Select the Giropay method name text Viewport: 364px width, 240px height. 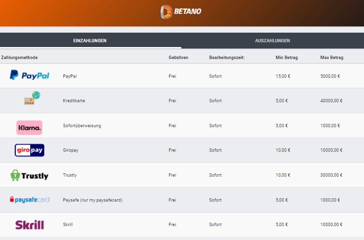point(70,150)
